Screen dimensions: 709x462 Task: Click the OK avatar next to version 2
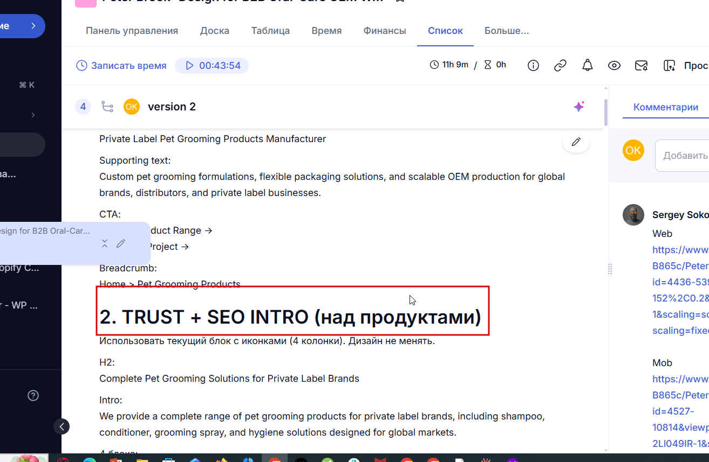coord(131,107)
